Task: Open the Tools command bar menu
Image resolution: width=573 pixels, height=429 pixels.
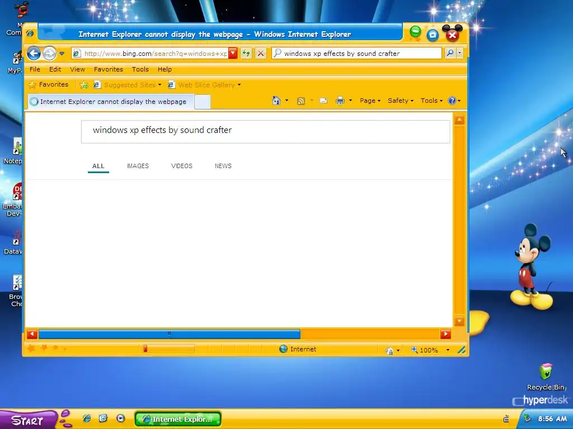Action: coord(431,101)
